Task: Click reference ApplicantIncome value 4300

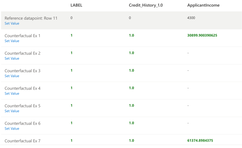Action: (x=191, y=18)
